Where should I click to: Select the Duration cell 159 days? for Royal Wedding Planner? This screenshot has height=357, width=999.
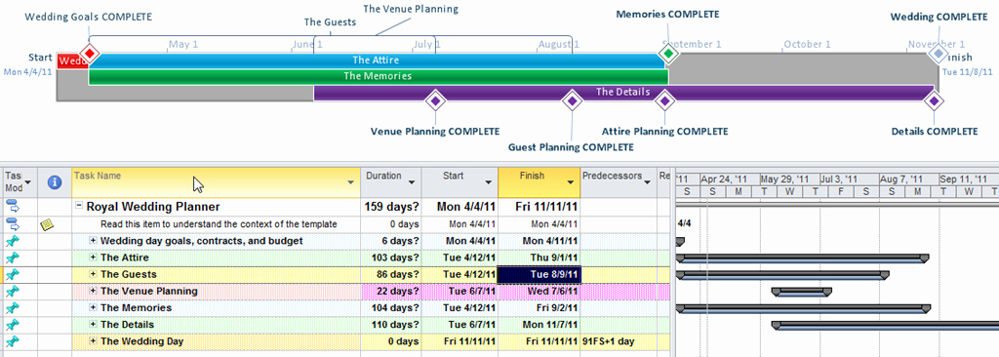coord(390,207)
